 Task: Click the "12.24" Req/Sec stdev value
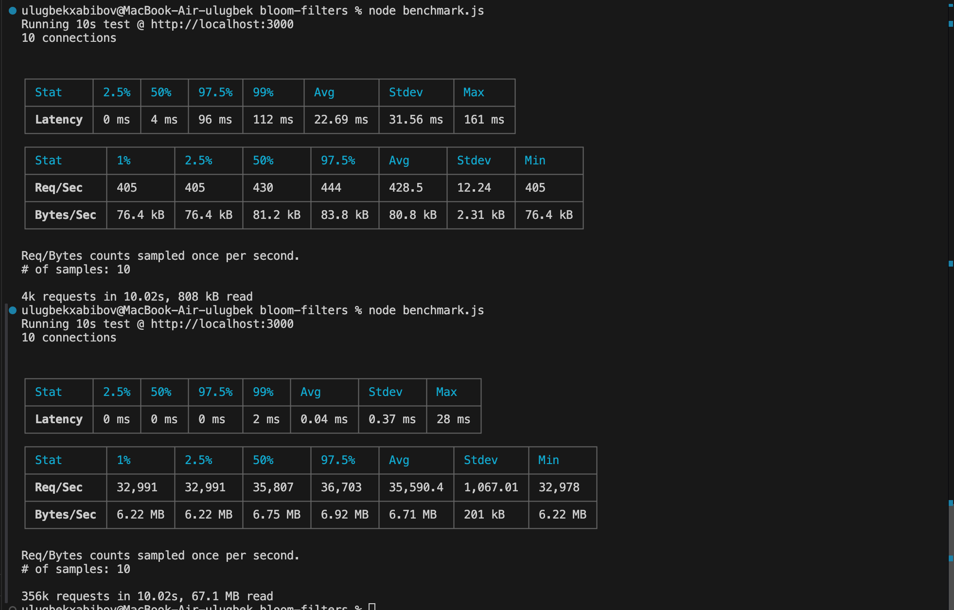(x=474, y=188)
